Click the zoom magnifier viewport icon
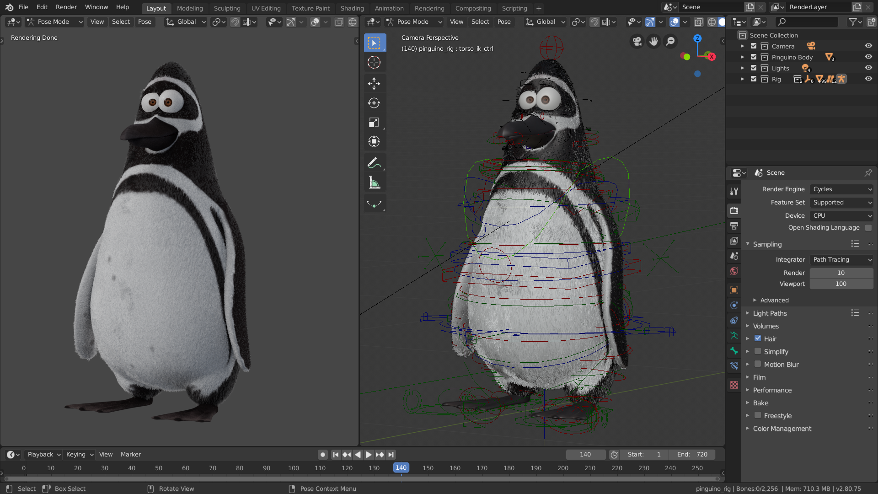Viewport: 878px width, 494px height. coord(670,42)
